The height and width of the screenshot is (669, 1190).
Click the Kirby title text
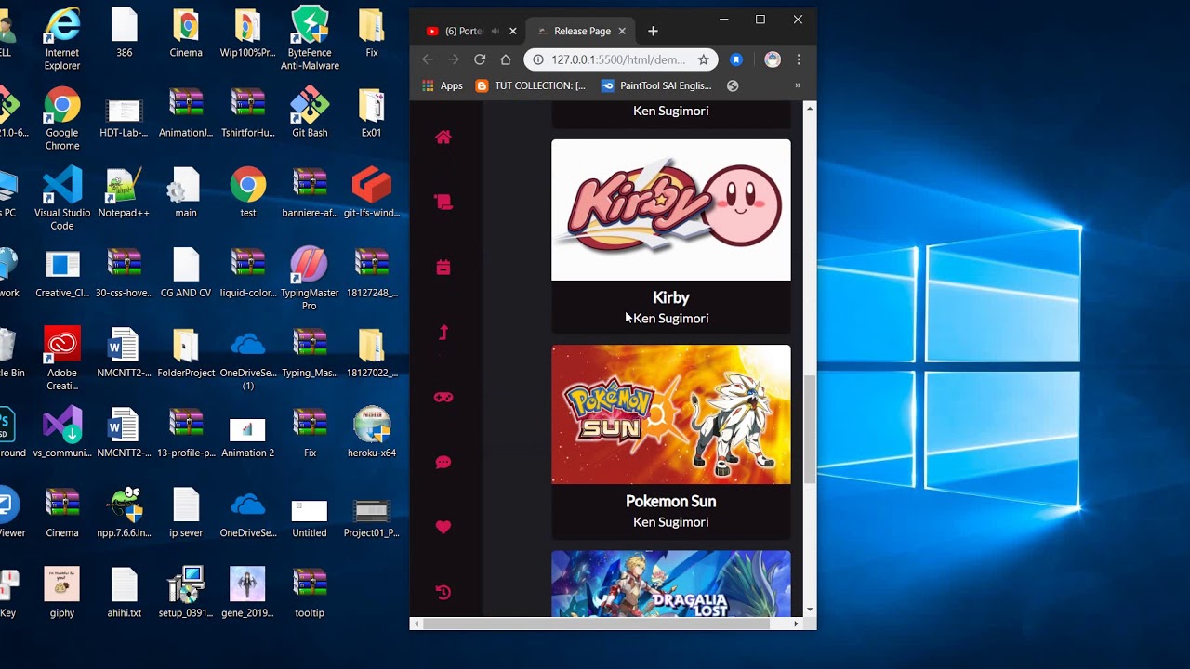(671, 297)
